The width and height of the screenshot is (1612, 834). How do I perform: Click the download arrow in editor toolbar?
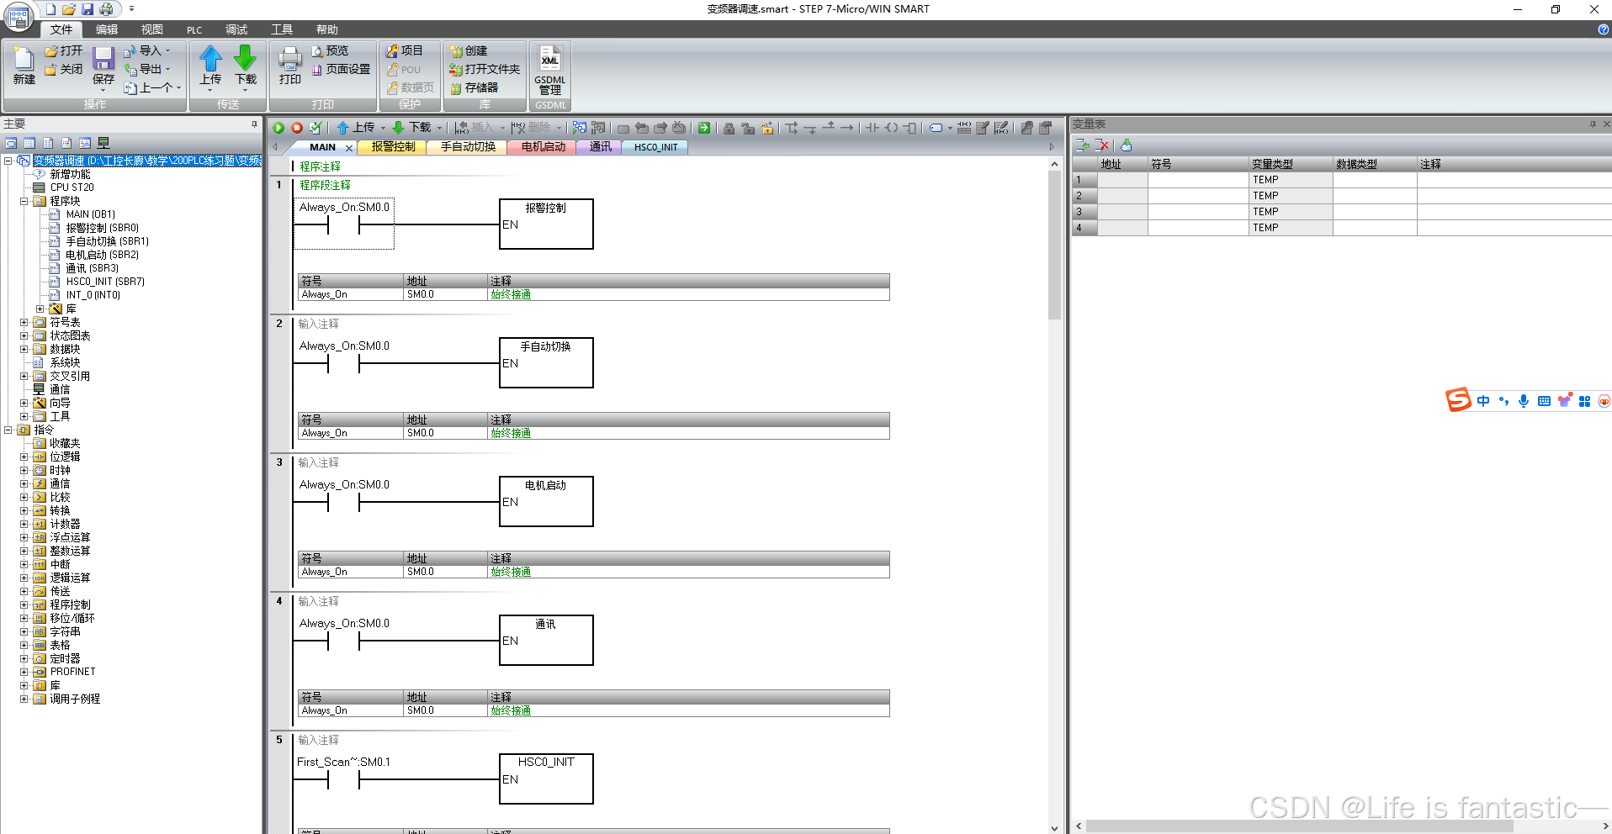coord(399,128)
